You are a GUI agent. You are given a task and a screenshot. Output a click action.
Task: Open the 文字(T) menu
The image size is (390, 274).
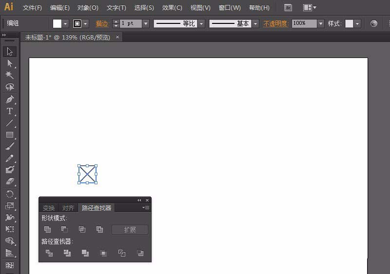click(116, 8)
